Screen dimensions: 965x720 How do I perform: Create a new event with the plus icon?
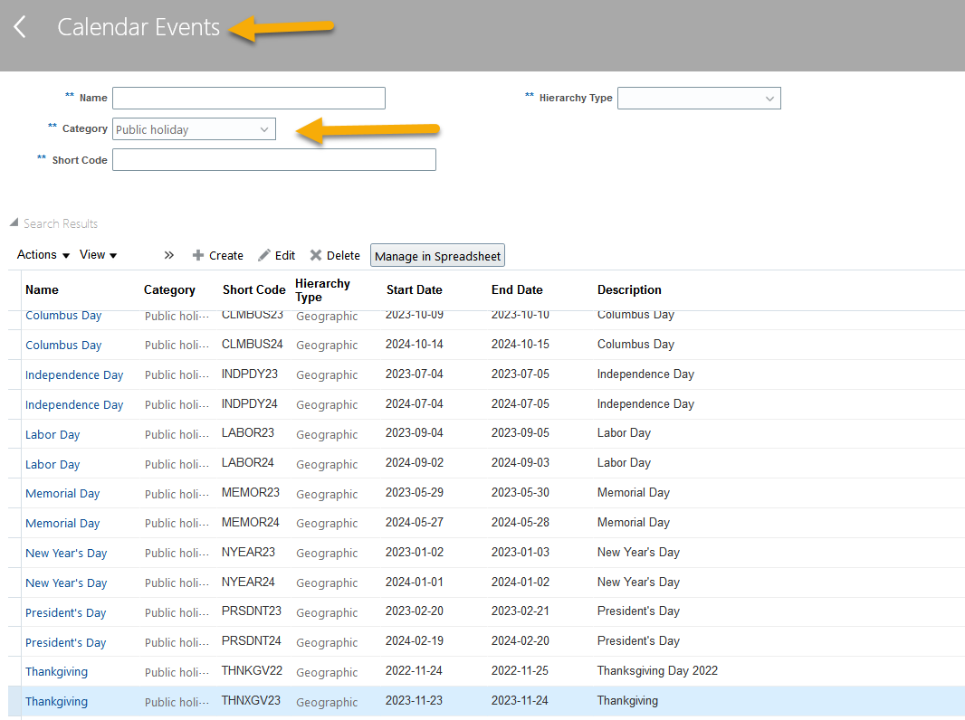[217, 255]
